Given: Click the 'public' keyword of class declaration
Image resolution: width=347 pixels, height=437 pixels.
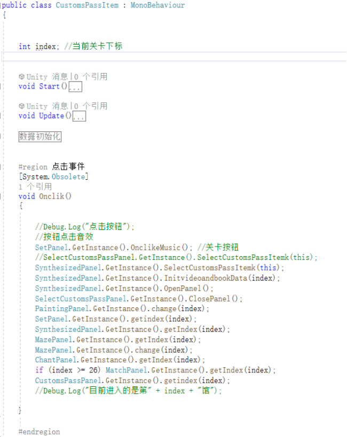Looking at the screenshot, I should [x=14, y=5].
